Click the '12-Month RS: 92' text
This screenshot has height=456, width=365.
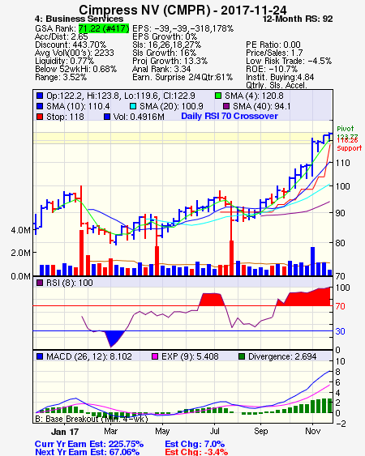[298, 19]
